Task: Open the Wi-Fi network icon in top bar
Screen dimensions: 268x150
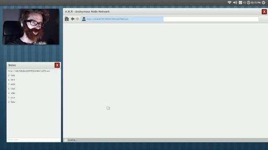Action: [x=229, y=2]
